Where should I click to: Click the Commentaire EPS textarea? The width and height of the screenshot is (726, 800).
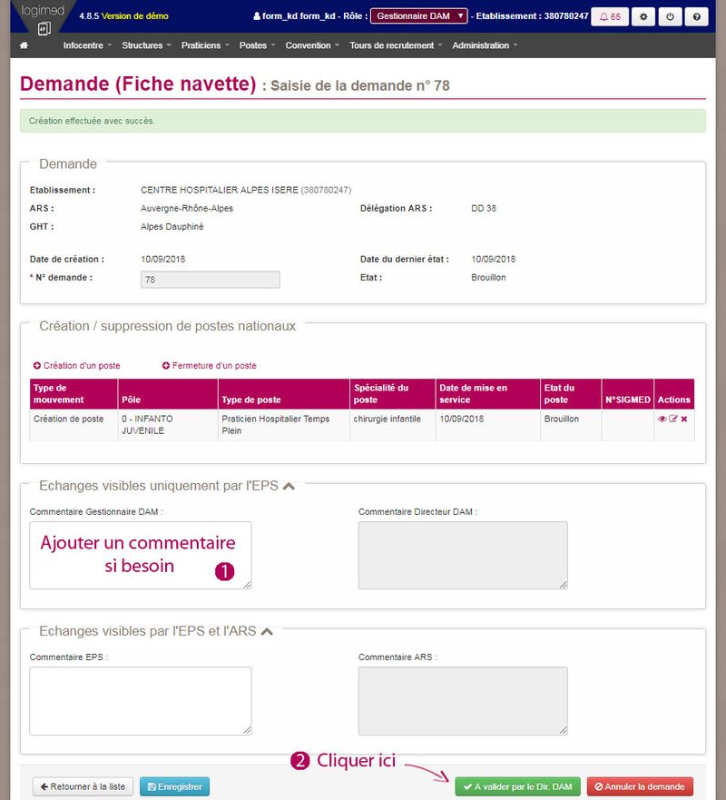pos(140,701)
